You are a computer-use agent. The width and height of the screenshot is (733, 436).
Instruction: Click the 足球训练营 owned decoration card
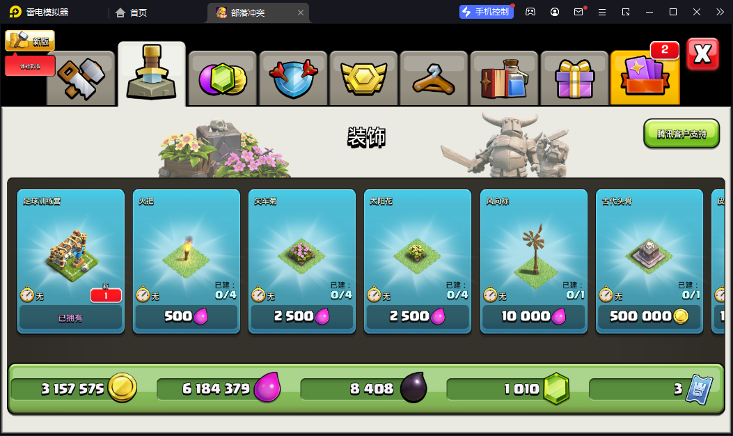click(70, 261)
